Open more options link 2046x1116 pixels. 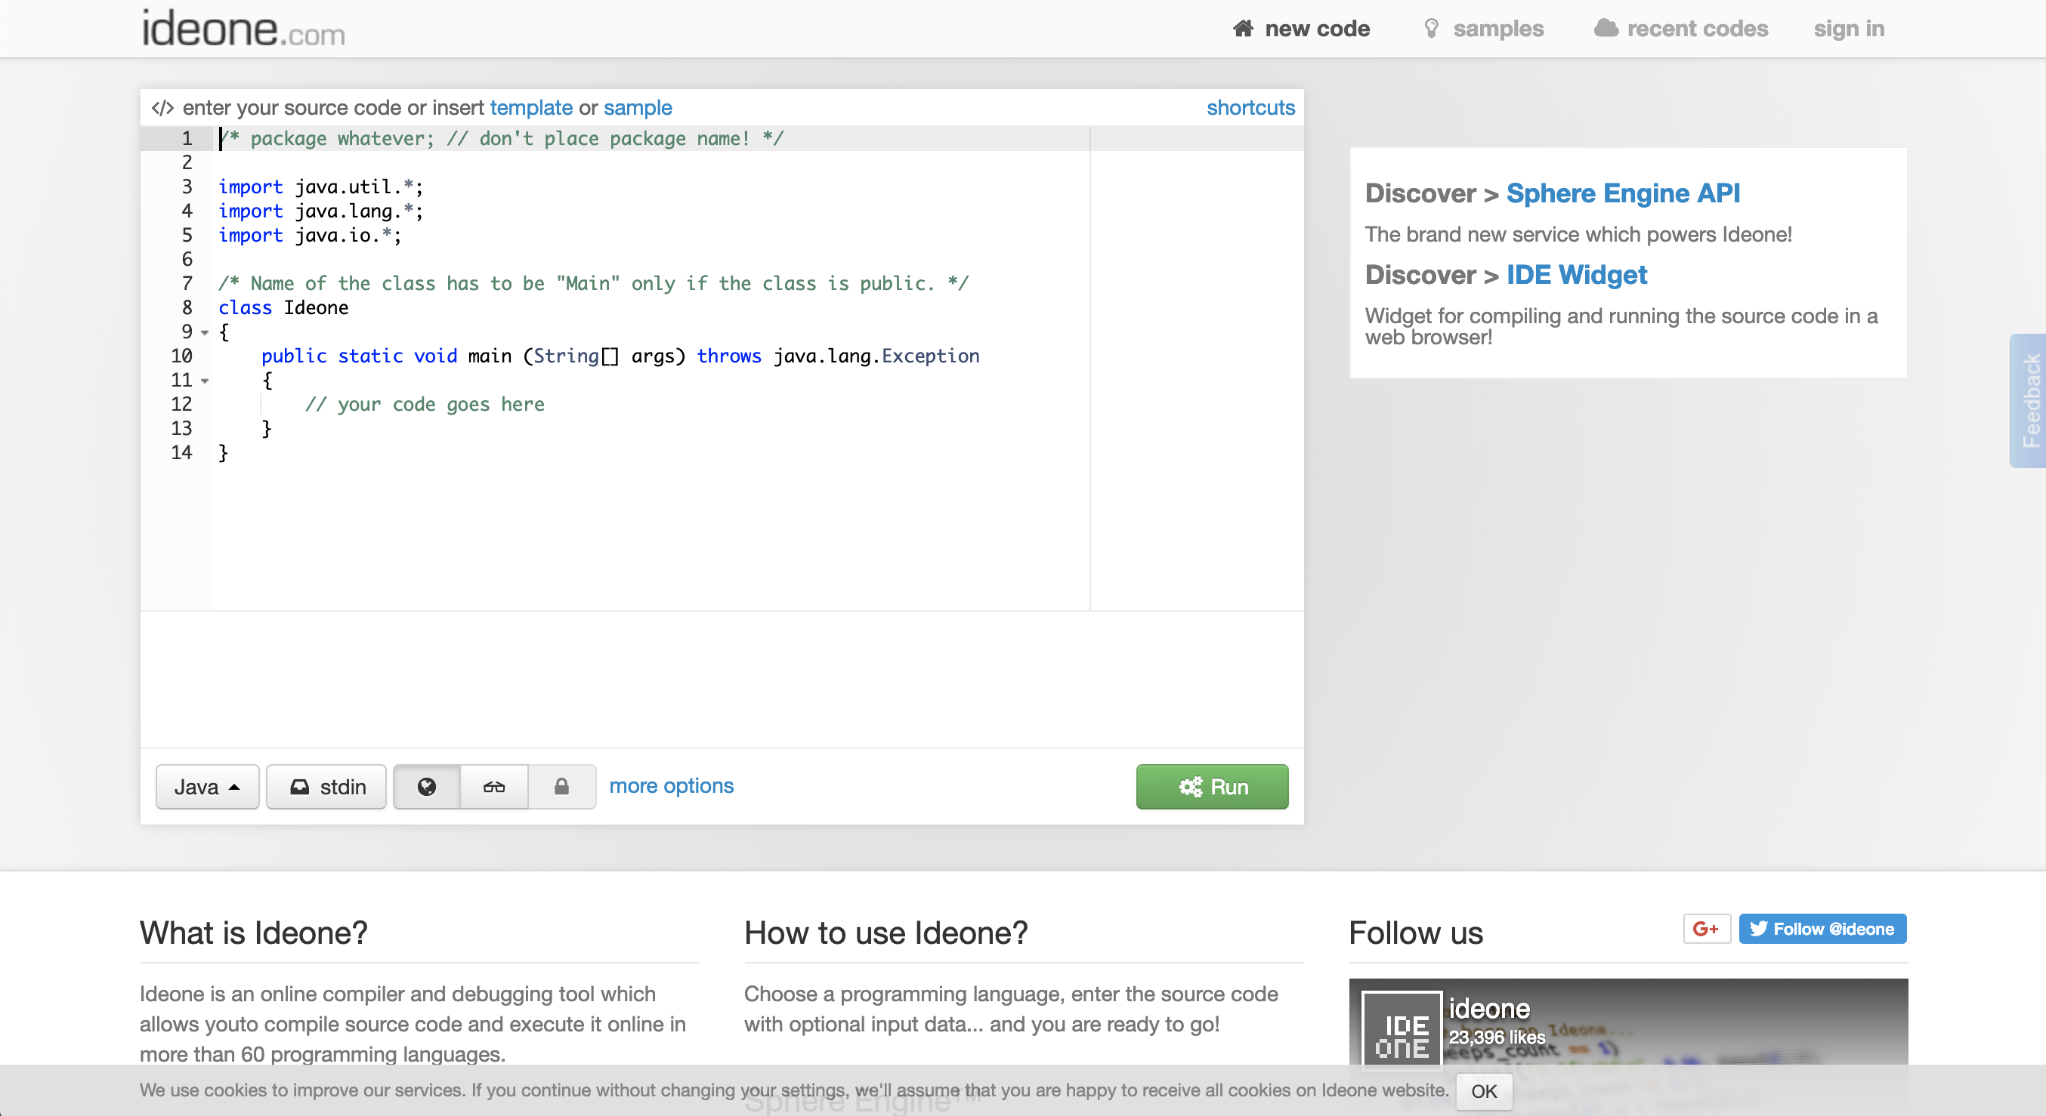(x=671, y=785)
